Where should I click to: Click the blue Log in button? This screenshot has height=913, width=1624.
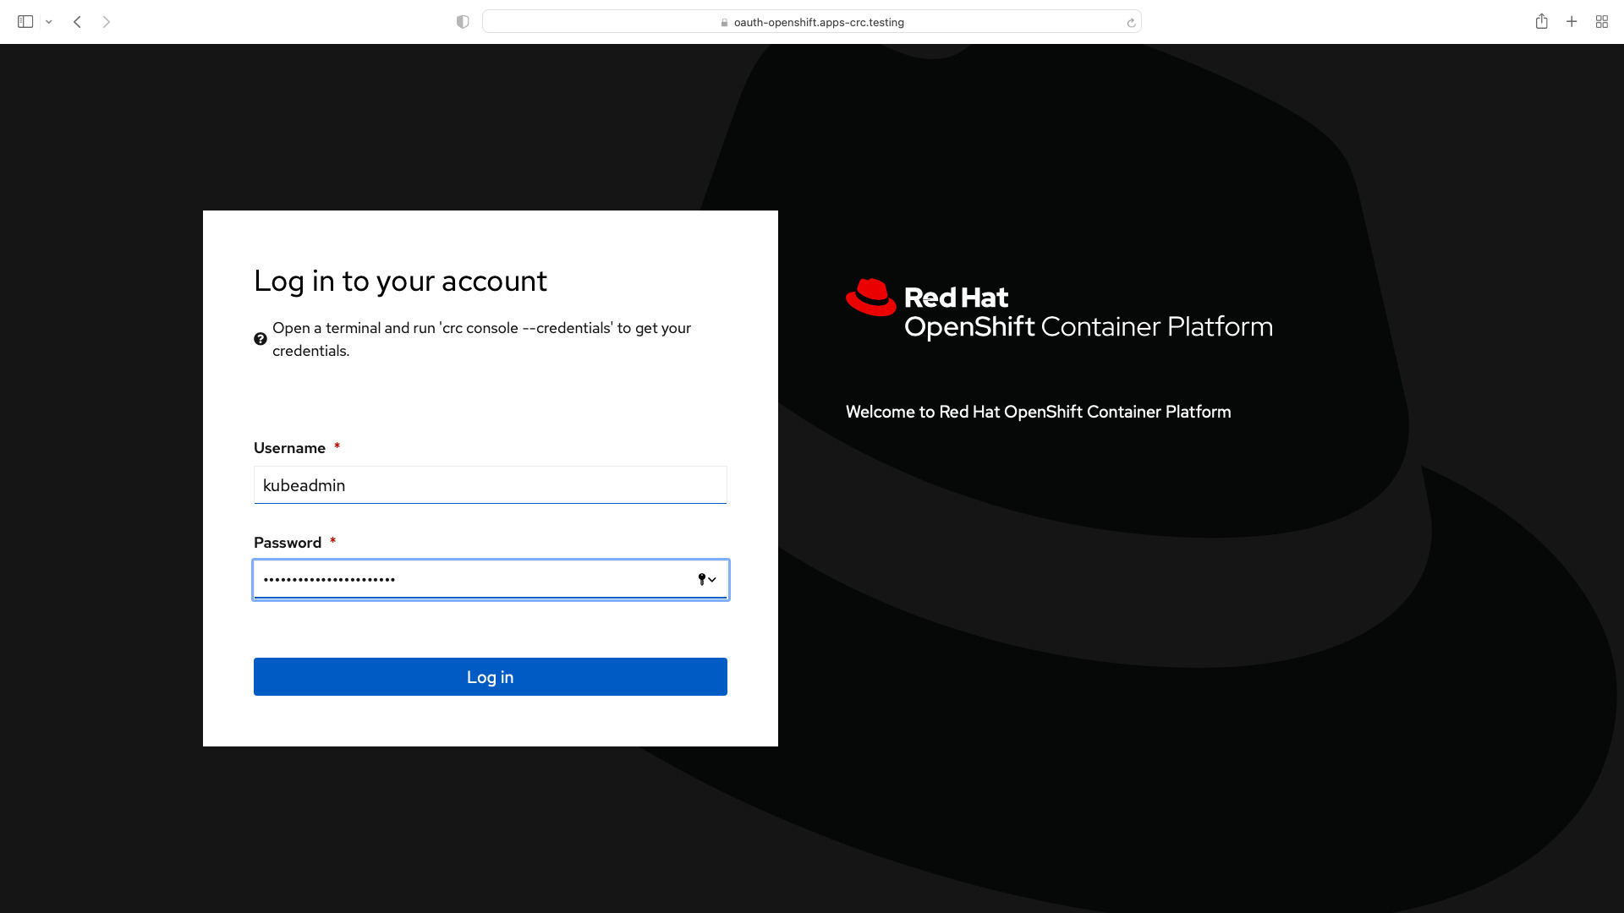(491, 677)
